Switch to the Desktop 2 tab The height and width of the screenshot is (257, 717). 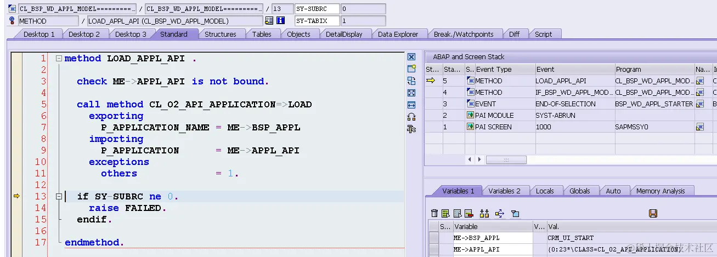tap(84, 34)
